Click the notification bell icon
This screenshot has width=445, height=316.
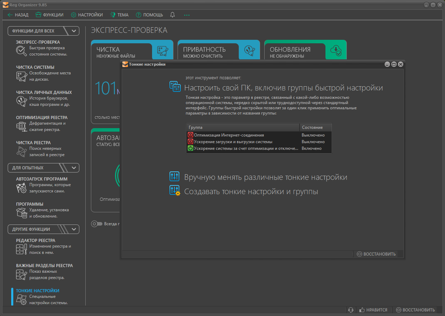point(172,15)
